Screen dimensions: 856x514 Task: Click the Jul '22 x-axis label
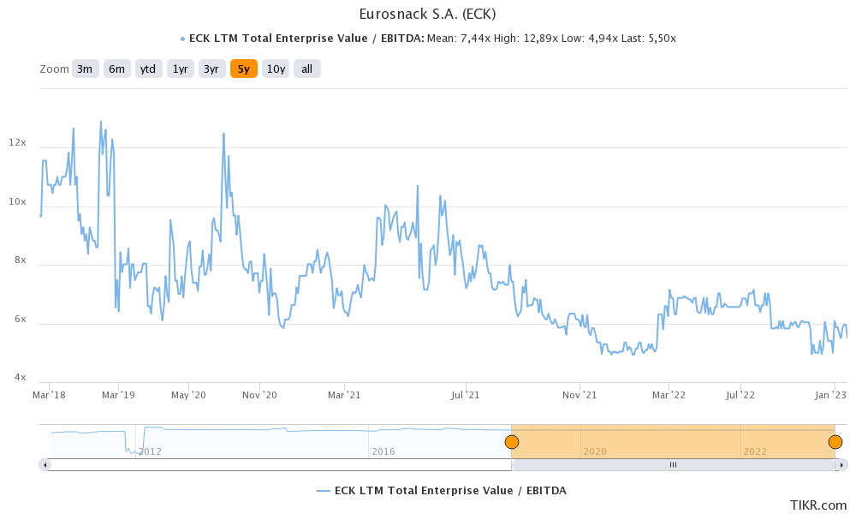(740, 395)
